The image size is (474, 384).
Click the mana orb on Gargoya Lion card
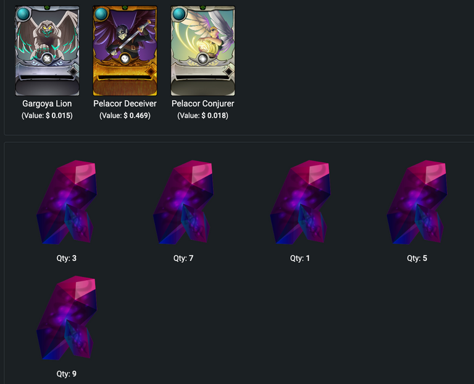(23, 14)
